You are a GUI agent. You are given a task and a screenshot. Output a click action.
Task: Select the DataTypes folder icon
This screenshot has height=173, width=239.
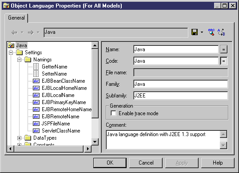pyautogui.click(x=28, y=138)
